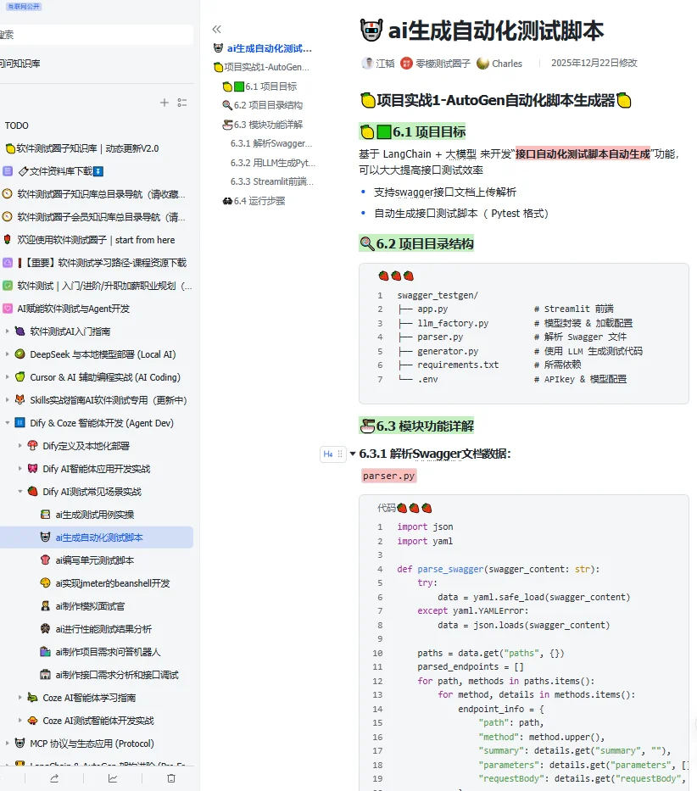The image size is (697, 791).
Task: Jump to 6.3.1 解析Swagger outline entry
Action: point(271,143)
